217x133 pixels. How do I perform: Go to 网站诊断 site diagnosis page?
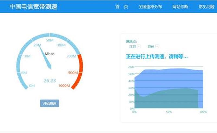(x=180, y=6)
